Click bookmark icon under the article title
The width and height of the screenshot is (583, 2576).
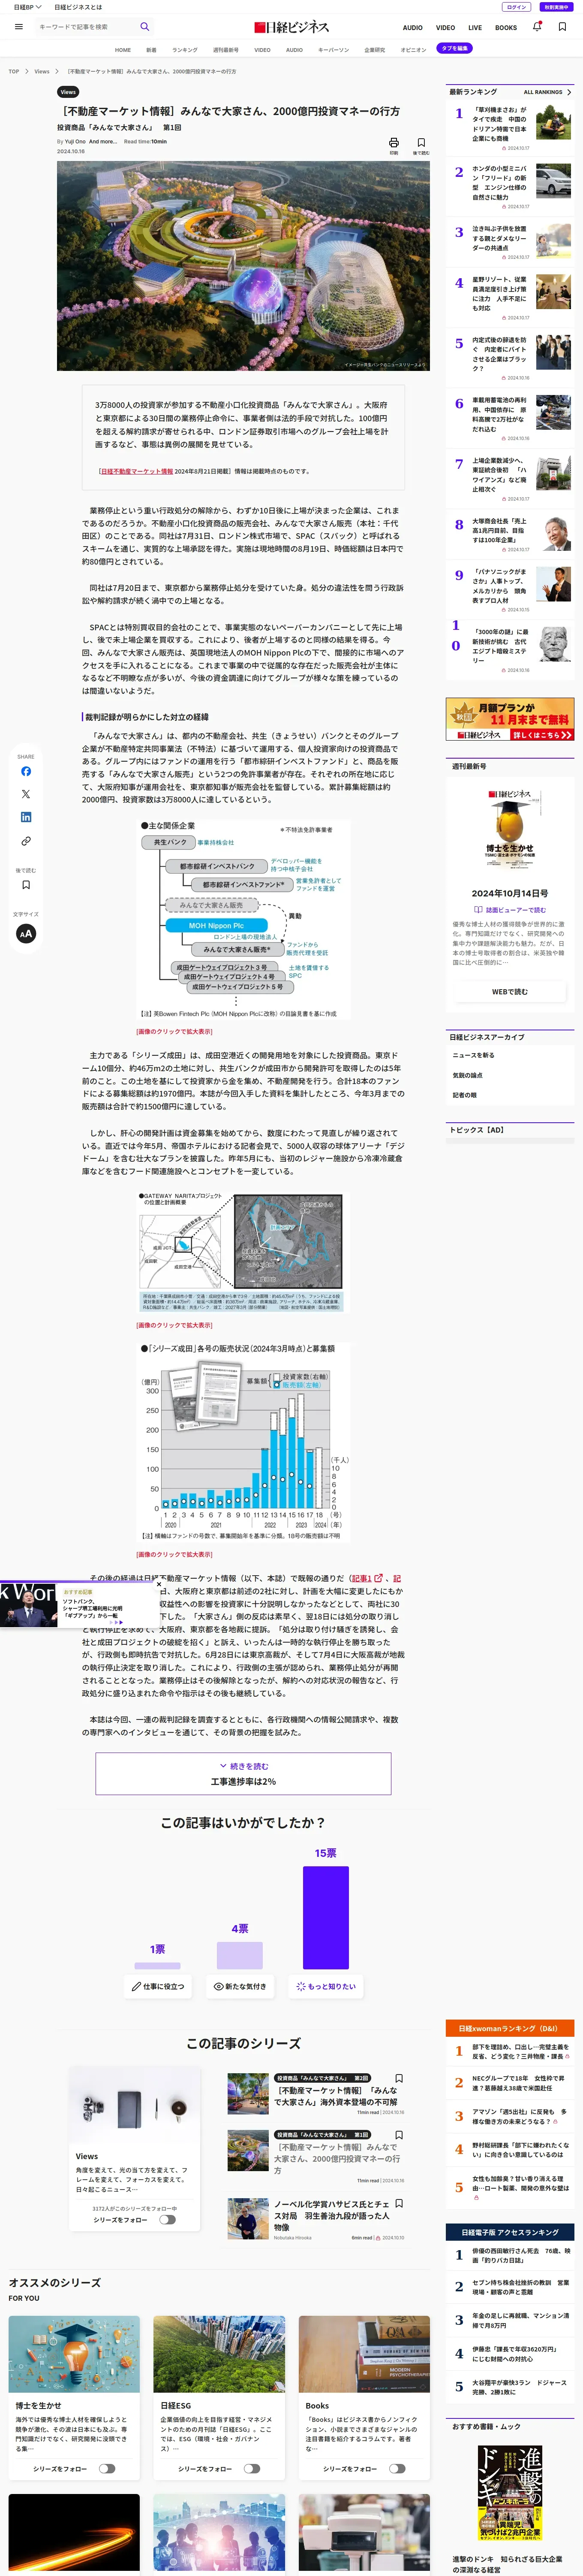pos(421,143)
